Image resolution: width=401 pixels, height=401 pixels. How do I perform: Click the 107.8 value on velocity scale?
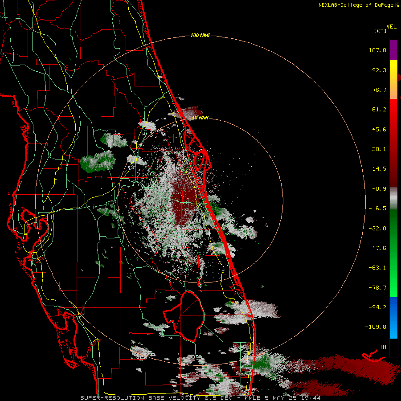pyautogui.click(x=377, y=50)
